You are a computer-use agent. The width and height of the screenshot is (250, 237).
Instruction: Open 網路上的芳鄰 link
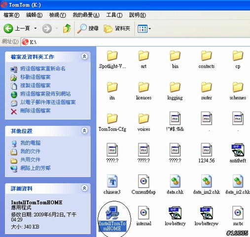click(x=36, y=168)
